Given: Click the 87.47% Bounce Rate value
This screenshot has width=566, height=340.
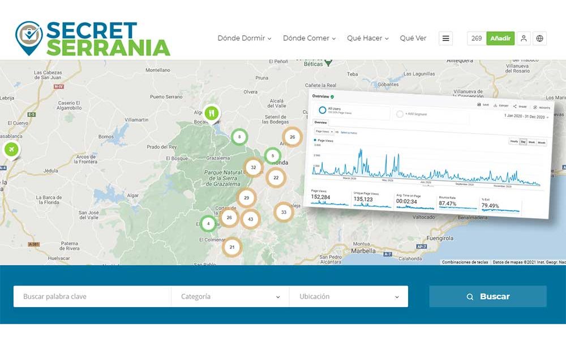Looking at the screenshot, I should click(448, 203).
